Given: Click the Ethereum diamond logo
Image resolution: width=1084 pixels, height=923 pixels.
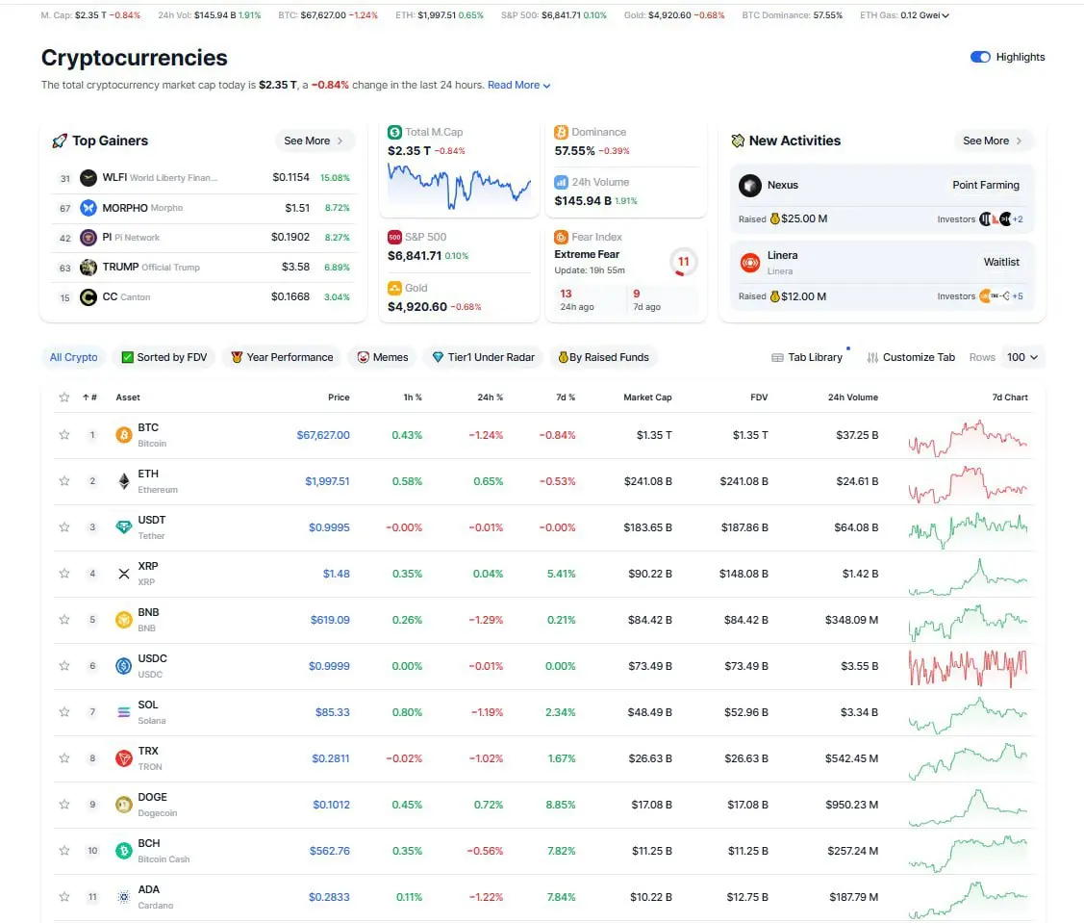Looking at the screenshot, I should click(124, 481).
